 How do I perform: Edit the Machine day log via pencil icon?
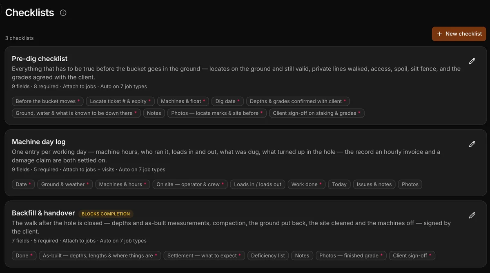coord(472,144)
